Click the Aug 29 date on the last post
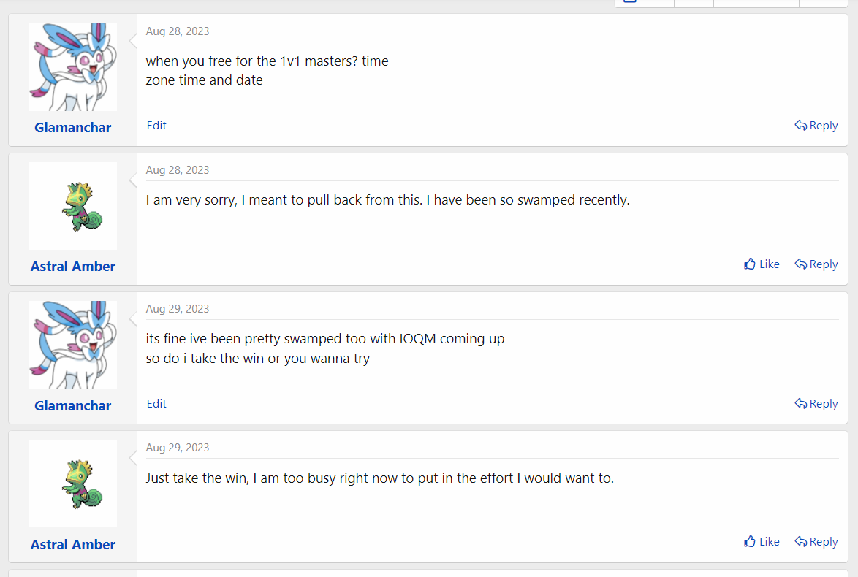The width and height of the screenshot is (858, 577). click(178, 448)
